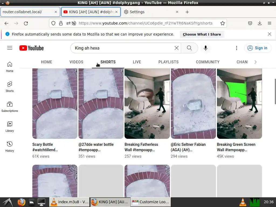Click the 61K views text
276x207 pixels.
tap(41, 156)
